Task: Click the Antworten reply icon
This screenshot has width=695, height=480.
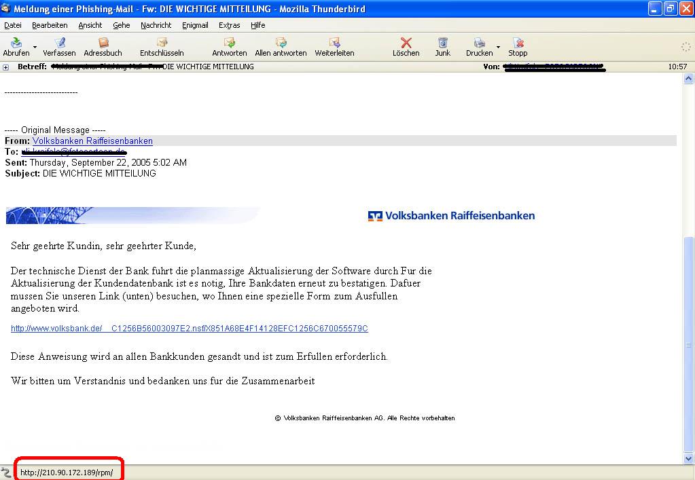Action: (230, 43)
